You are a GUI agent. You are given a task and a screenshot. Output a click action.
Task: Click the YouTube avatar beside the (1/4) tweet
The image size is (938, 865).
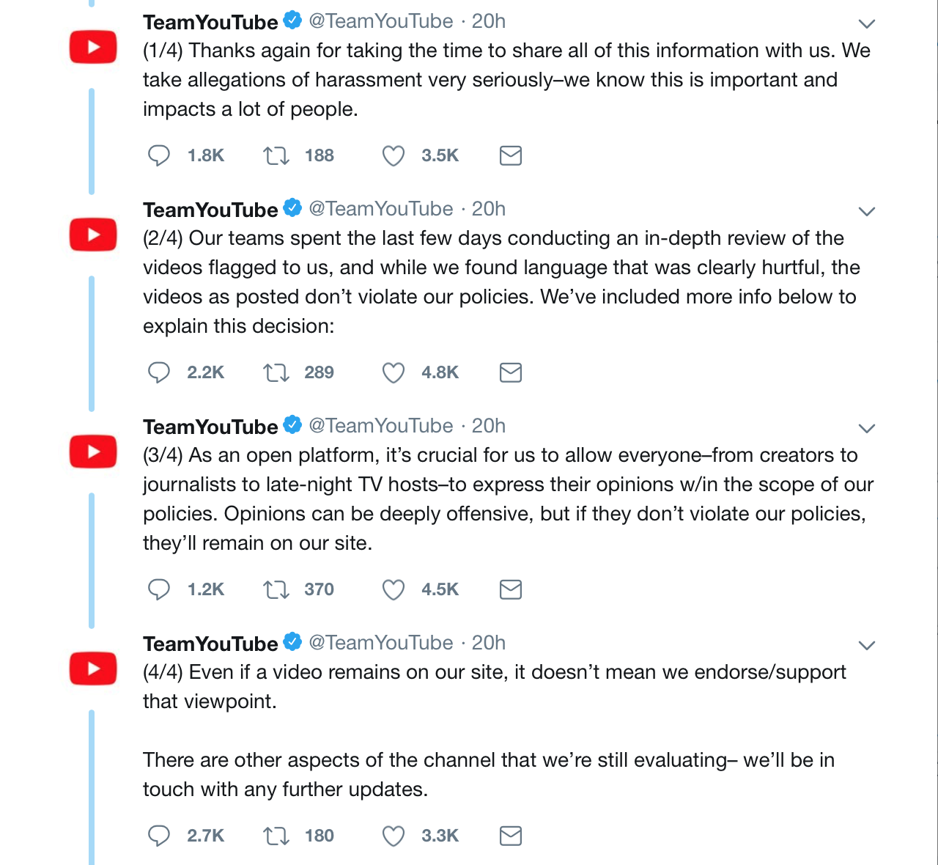[93, 48]
